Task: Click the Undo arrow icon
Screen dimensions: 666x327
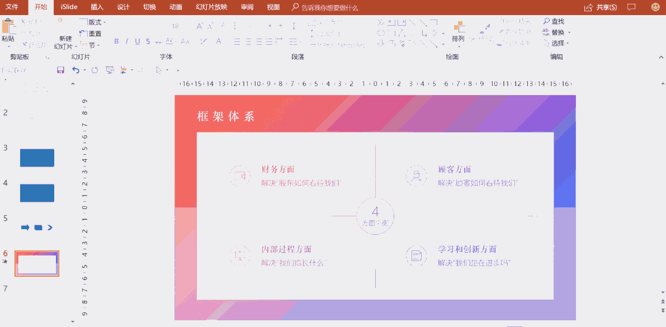Action: point(75,70)
